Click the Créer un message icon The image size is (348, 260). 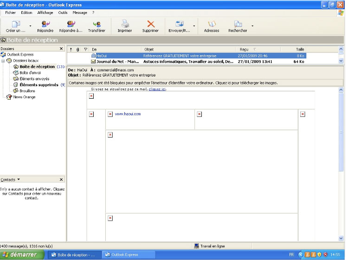16,24
